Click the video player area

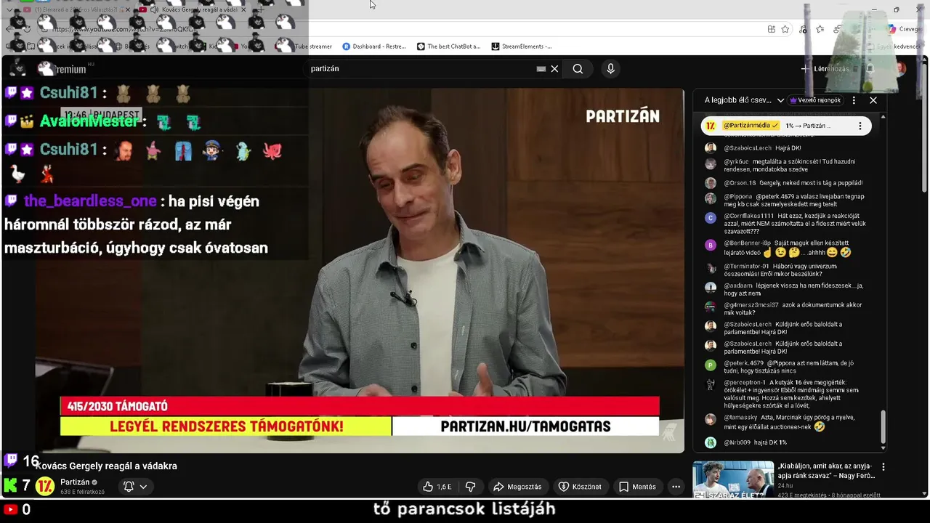(x=360, y=270)
